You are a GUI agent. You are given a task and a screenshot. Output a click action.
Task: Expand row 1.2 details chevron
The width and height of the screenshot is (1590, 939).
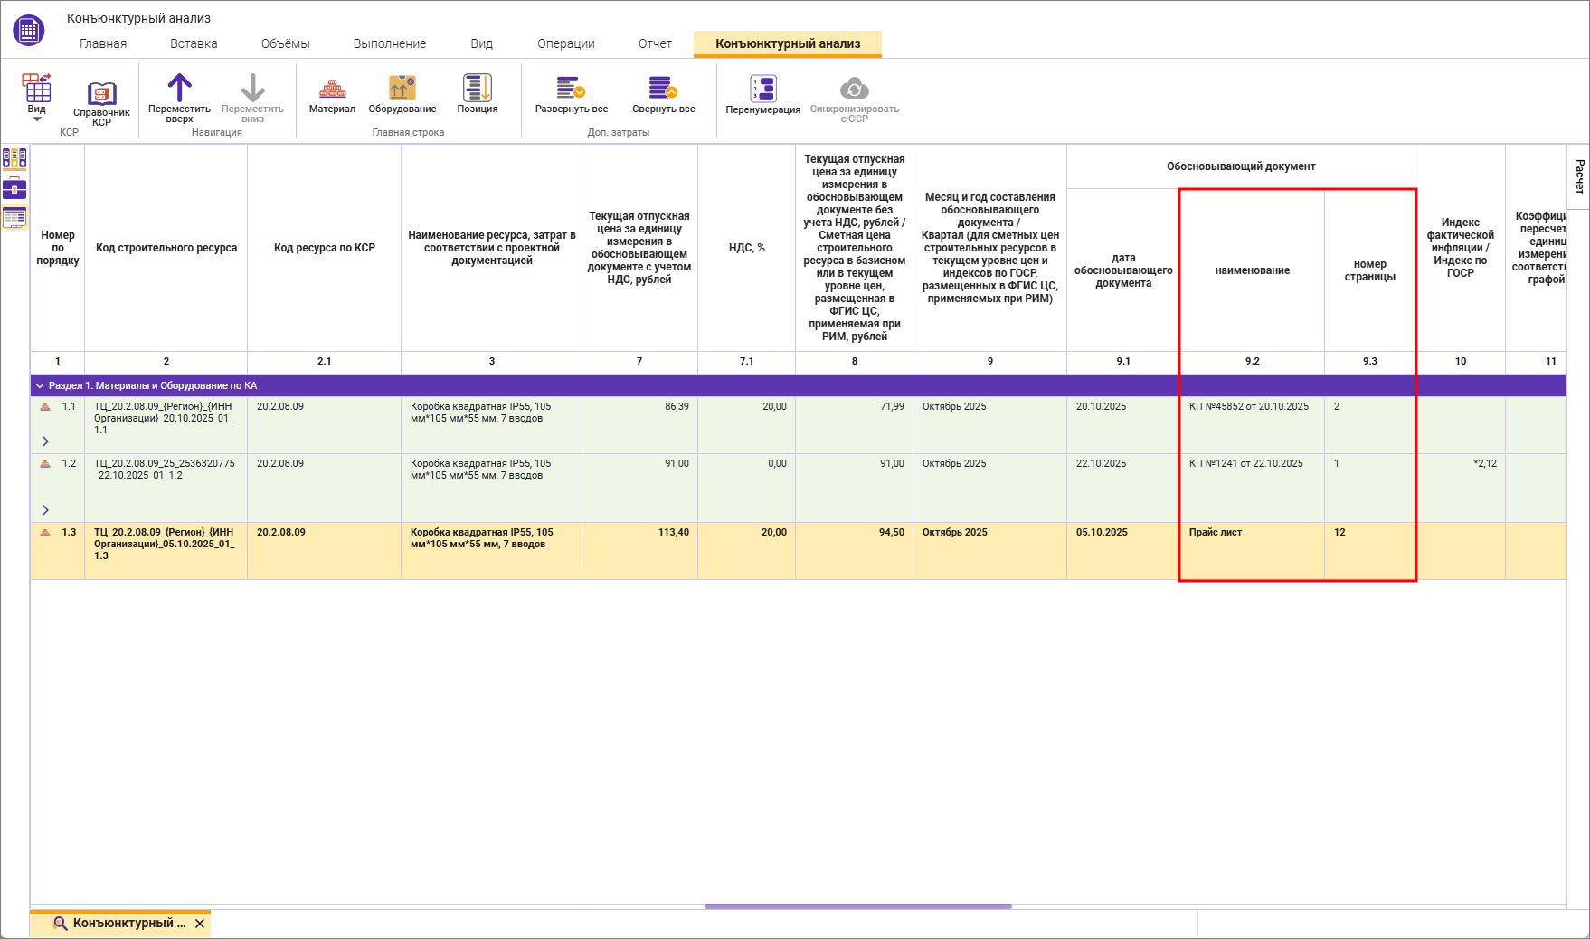pos(45,510)
